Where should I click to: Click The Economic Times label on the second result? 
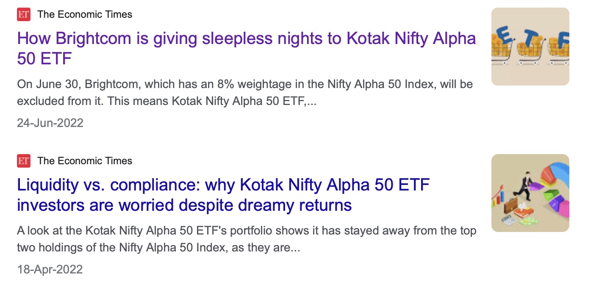coord(84,160)
